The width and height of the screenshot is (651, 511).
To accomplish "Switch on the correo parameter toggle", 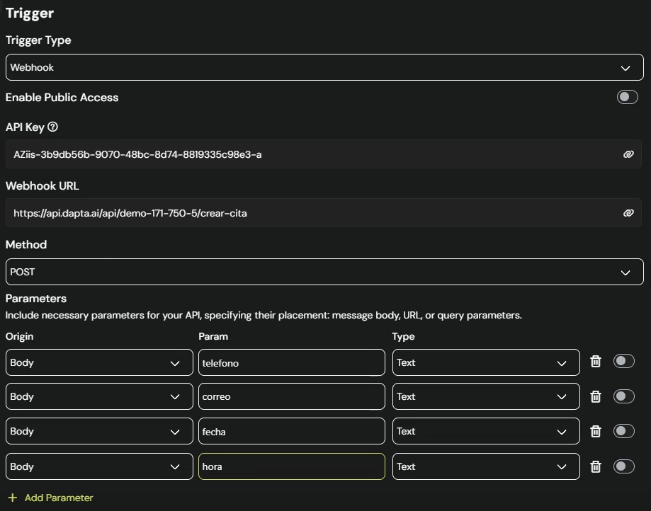I will tap(623, 396).
